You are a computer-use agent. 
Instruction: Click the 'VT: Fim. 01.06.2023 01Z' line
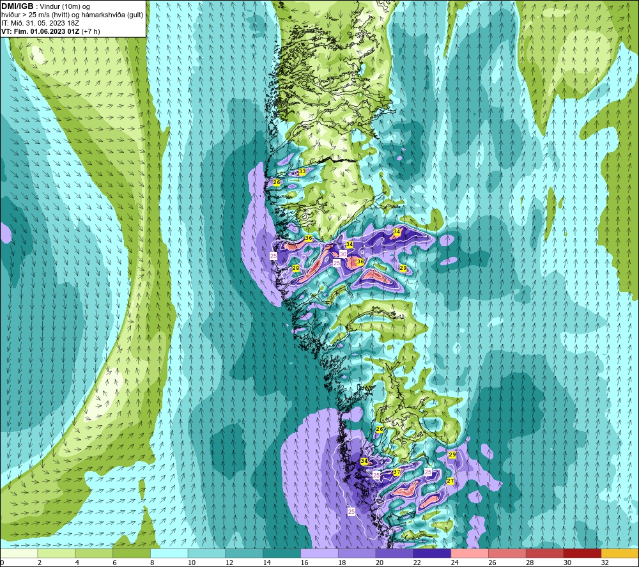pos(41,31)
